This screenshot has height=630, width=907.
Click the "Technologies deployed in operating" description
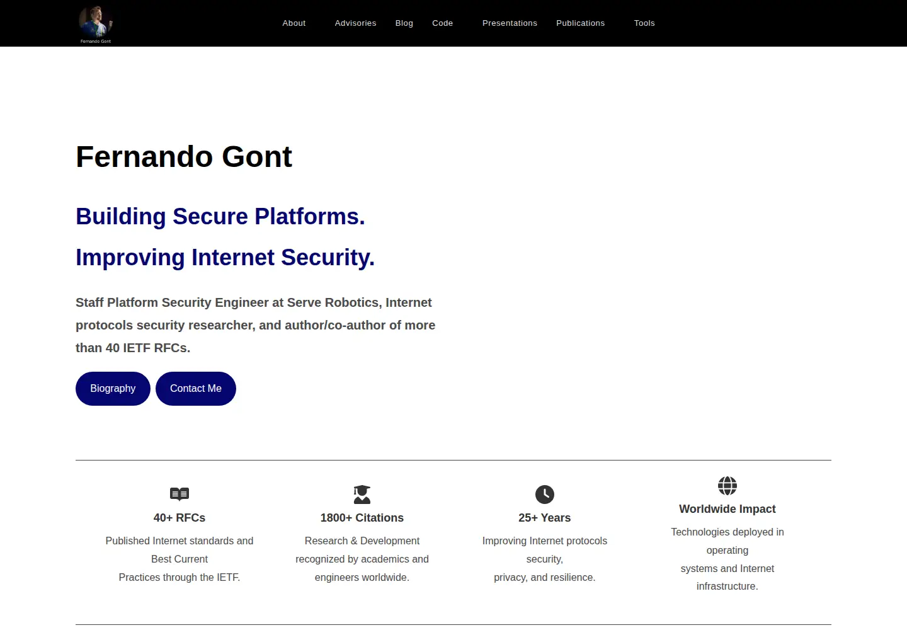727,559
